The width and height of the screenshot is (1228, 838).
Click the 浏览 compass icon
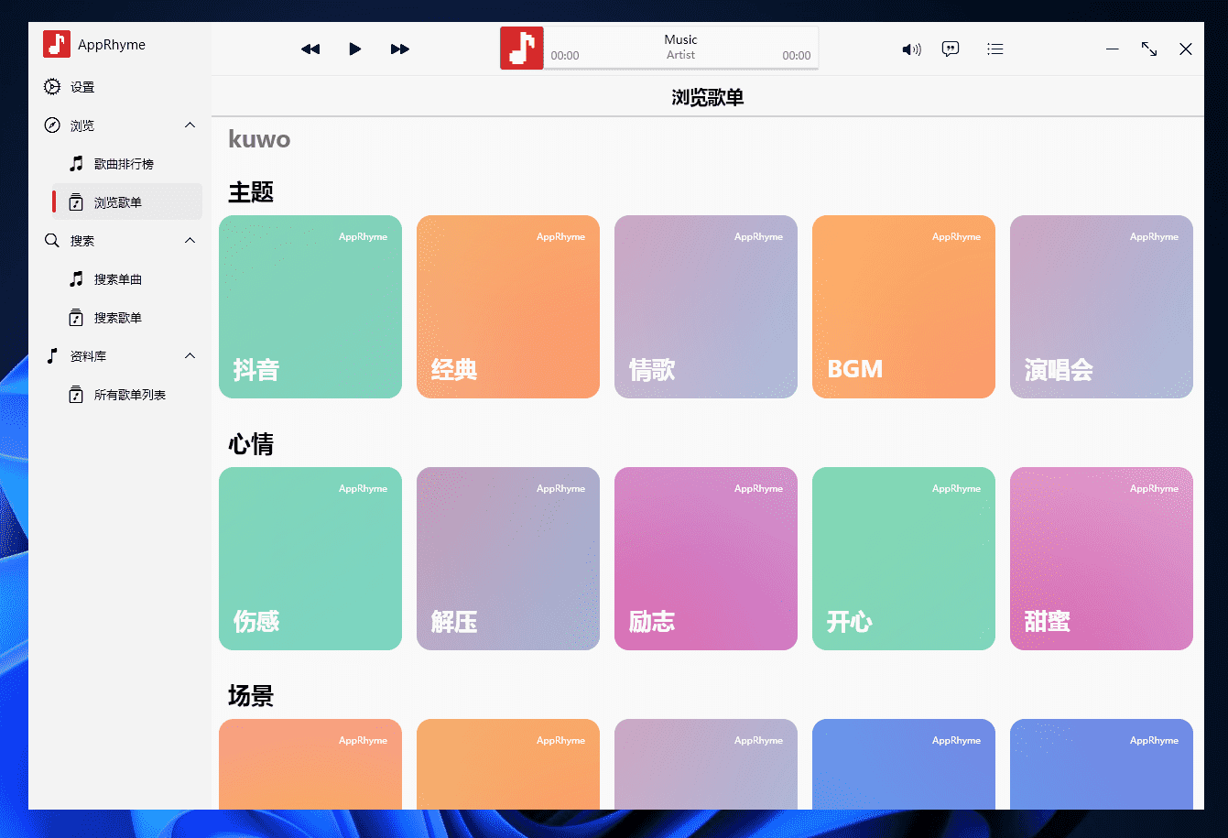pos(52,125)
